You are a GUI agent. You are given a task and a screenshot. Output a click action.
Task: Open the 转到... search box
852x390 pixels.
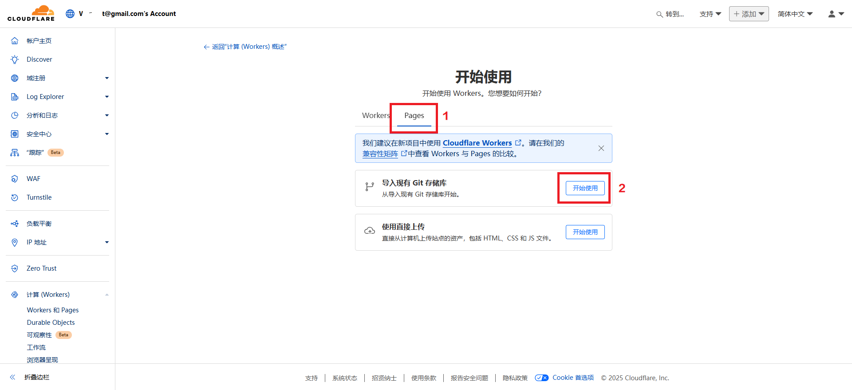tap(670, 14)
